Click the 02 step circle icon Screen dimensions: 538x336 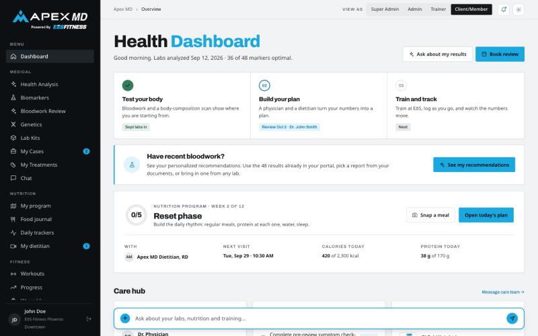pos(264,85)
